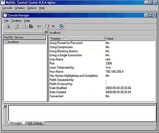
Task: Open the main window Help menu
Action: pyautogui.click(x=42, y=8)
